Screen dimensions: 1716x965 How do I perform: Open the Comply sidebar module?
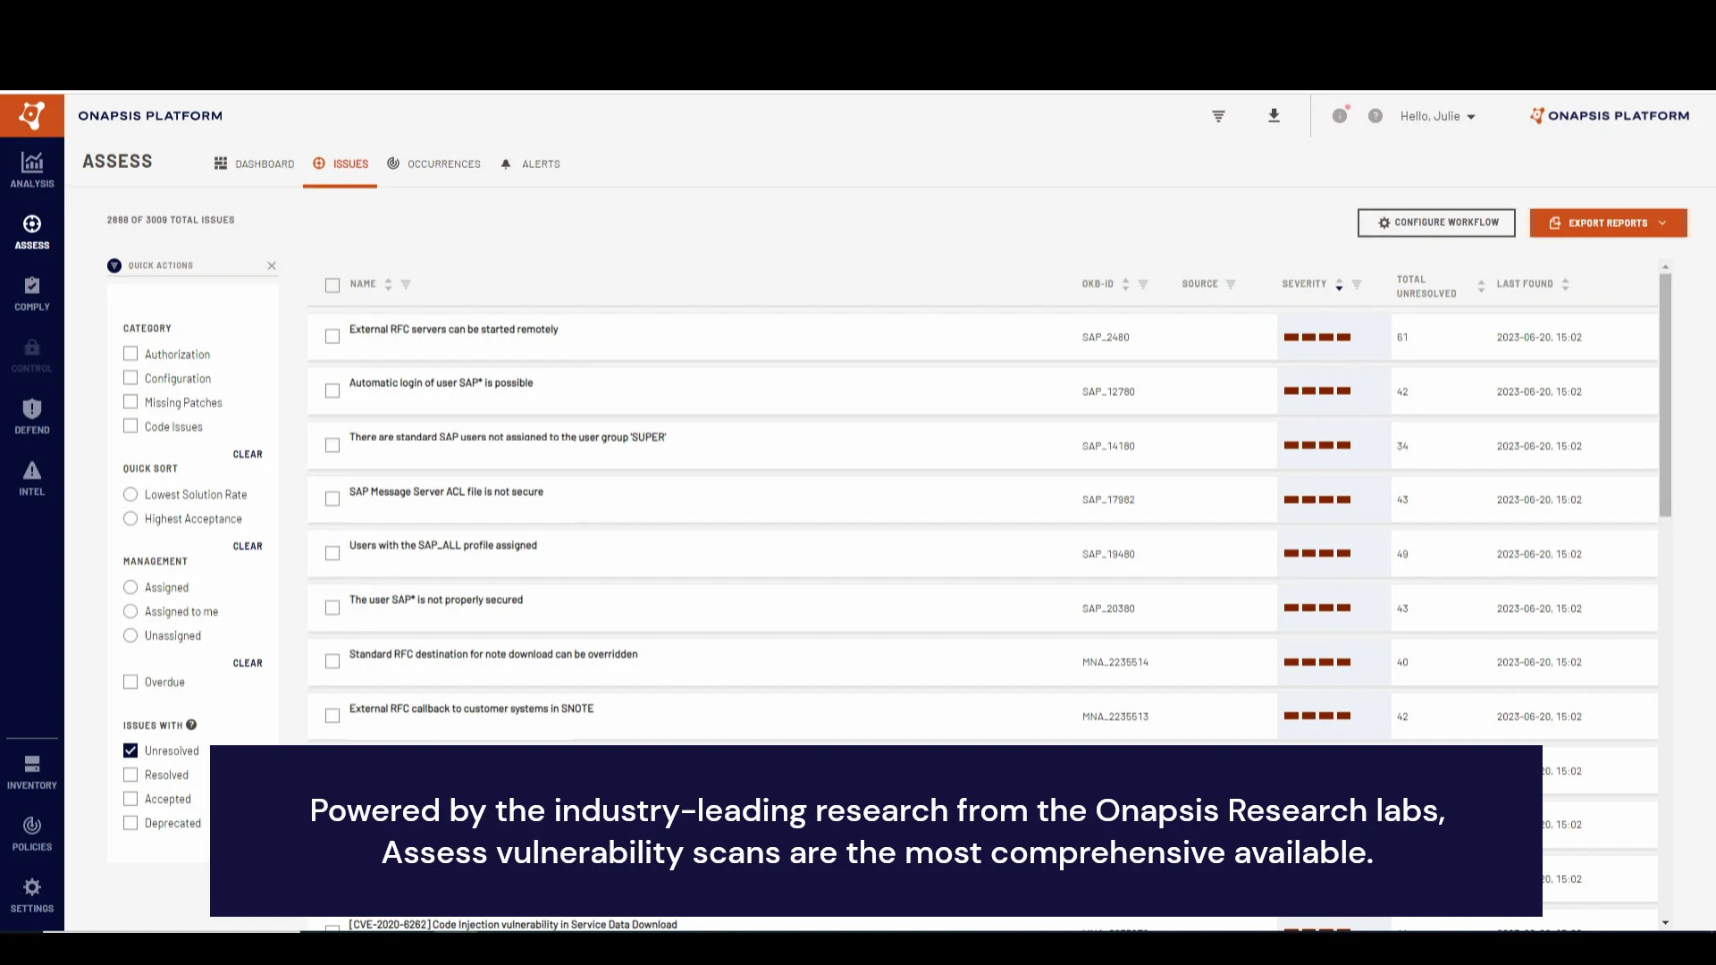coord(32,293)
